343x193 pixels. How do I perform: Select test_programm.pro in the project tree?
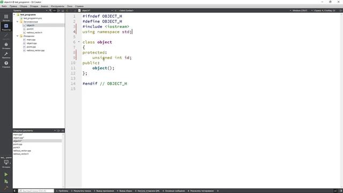tap(33, 18)
